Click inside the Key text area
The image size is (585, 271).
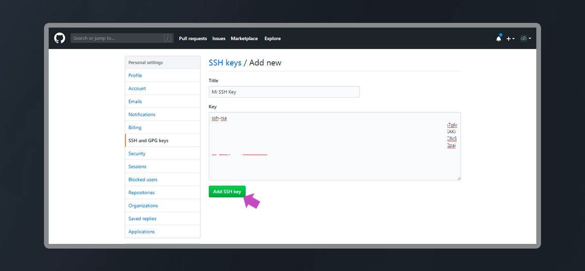click(x=335, y=146)
